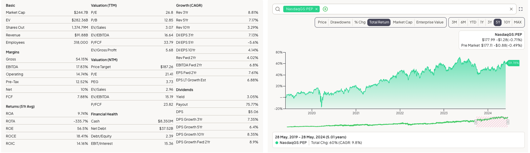Screen dimensions: 530x153
Task: Select the Total Return chart mode
Action: 379,22
